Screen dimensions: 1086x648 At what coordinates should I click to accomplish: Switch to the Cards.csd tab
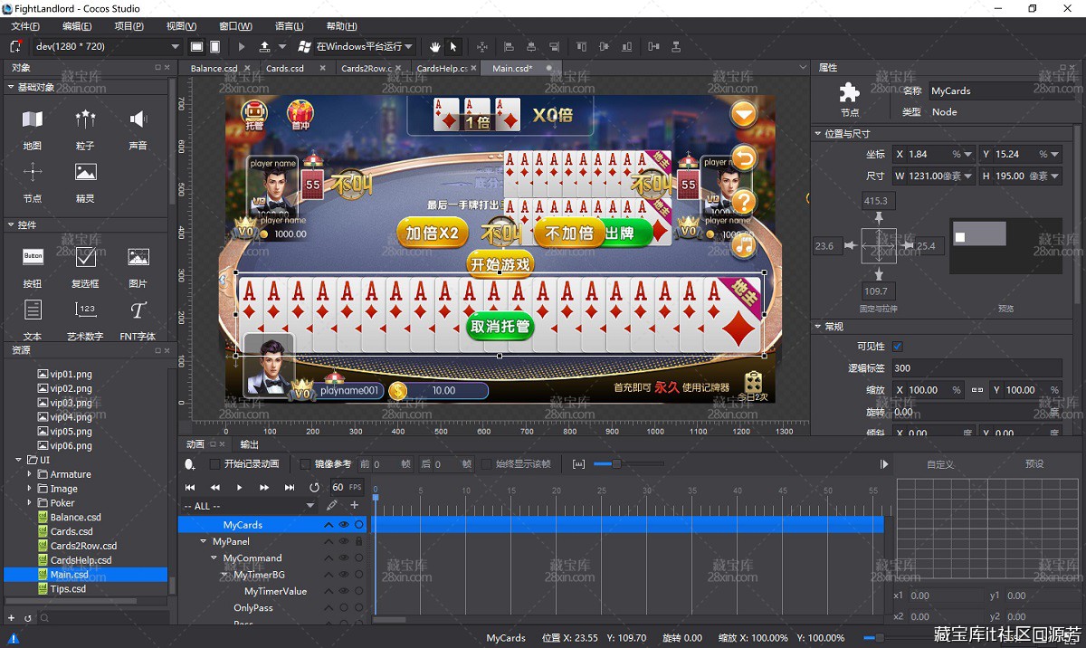pyautogui.click(x=285, y=69)
